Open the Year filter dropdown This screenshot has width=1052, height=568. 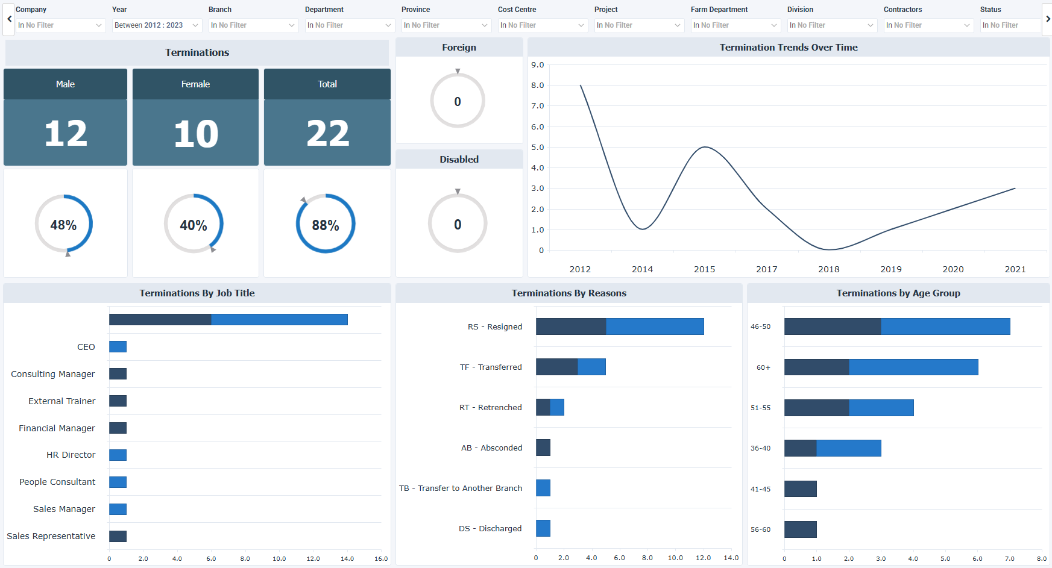coord(157,25)
